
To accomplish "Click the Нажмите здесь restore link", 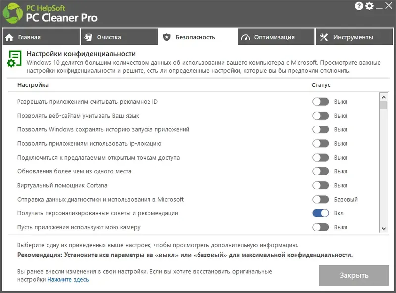I will (x=68, y=280).
